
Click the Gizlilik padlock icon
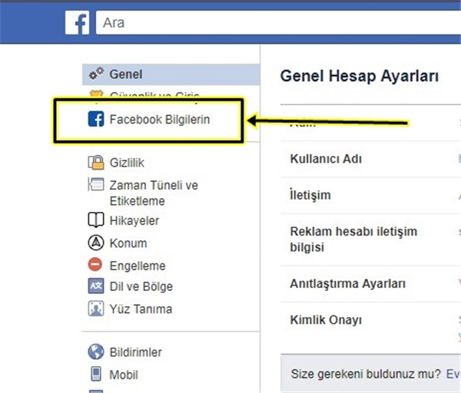click(x=96, y=163)
